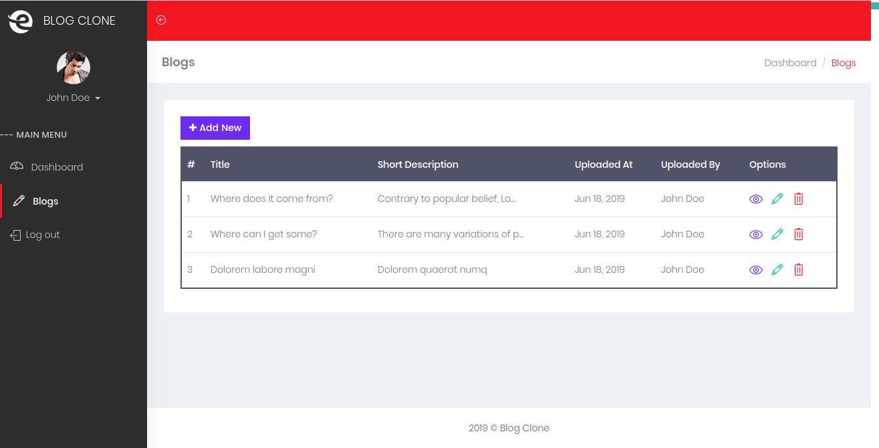Click John Doe's avatar photo in the sidebar
The image size is (879, 448).
coord(74,67)
